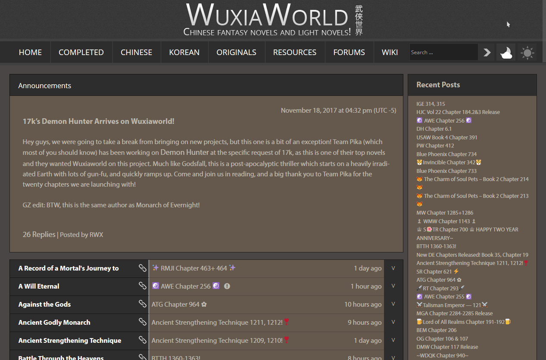Expand the A Record of a Mortal's Journey row
The width and height of the screenshot is (546, 360).
tap(393, 268)
